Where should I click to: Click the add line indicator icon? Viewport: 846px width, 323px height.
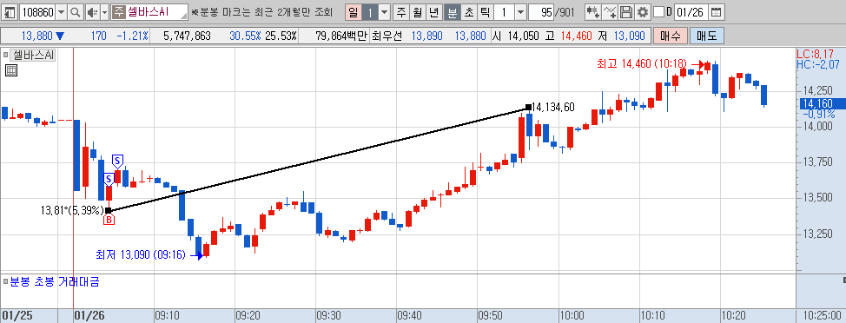click(x=610, y=11)
